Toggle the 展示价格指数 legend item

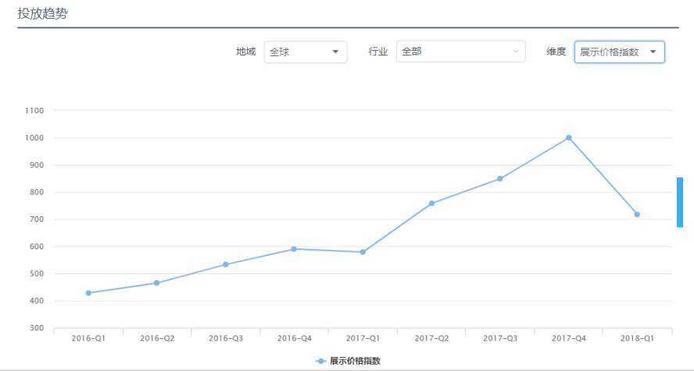point(348,361)
